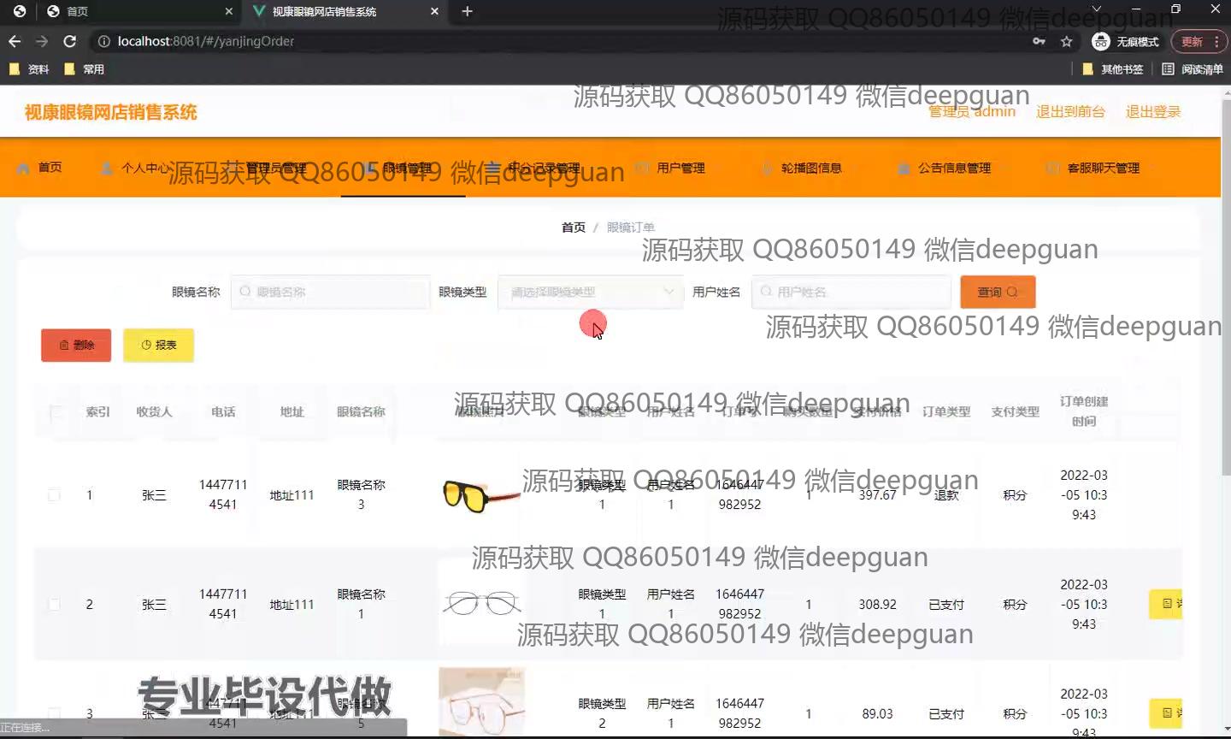Open the 眼镜管理 navigation menu
The height and width of the screenshot is (739, 1231).
[x=403, y=168]
